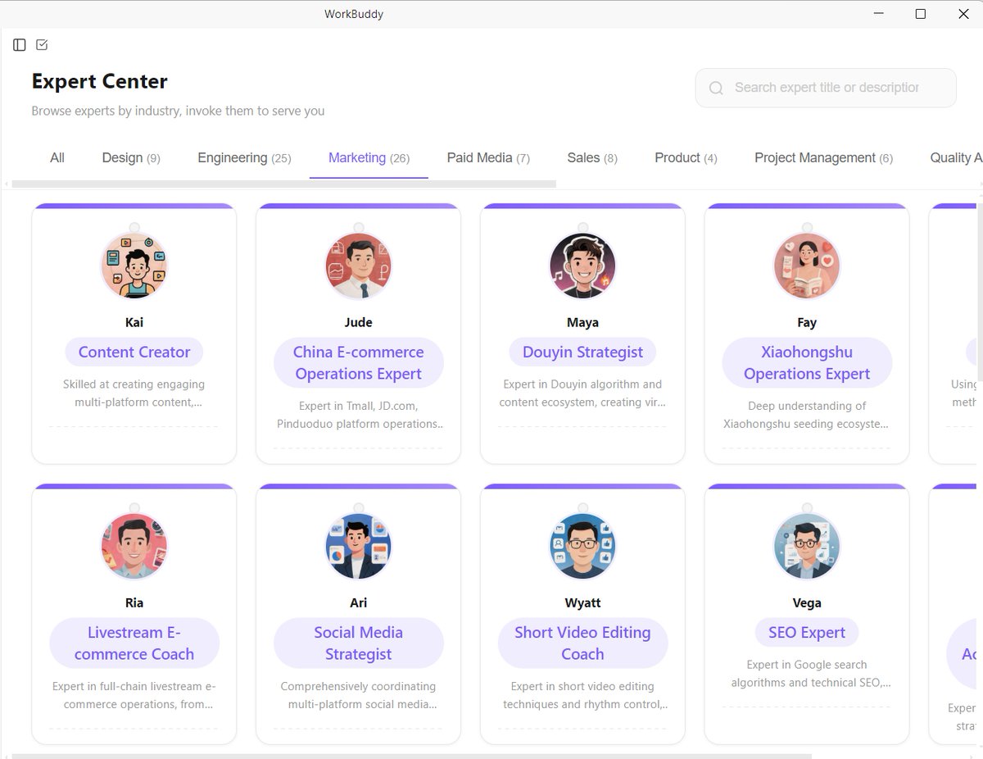Screen dimensions: 983x759
Task: Show all experts with All tab
Action: pos(57,157)
